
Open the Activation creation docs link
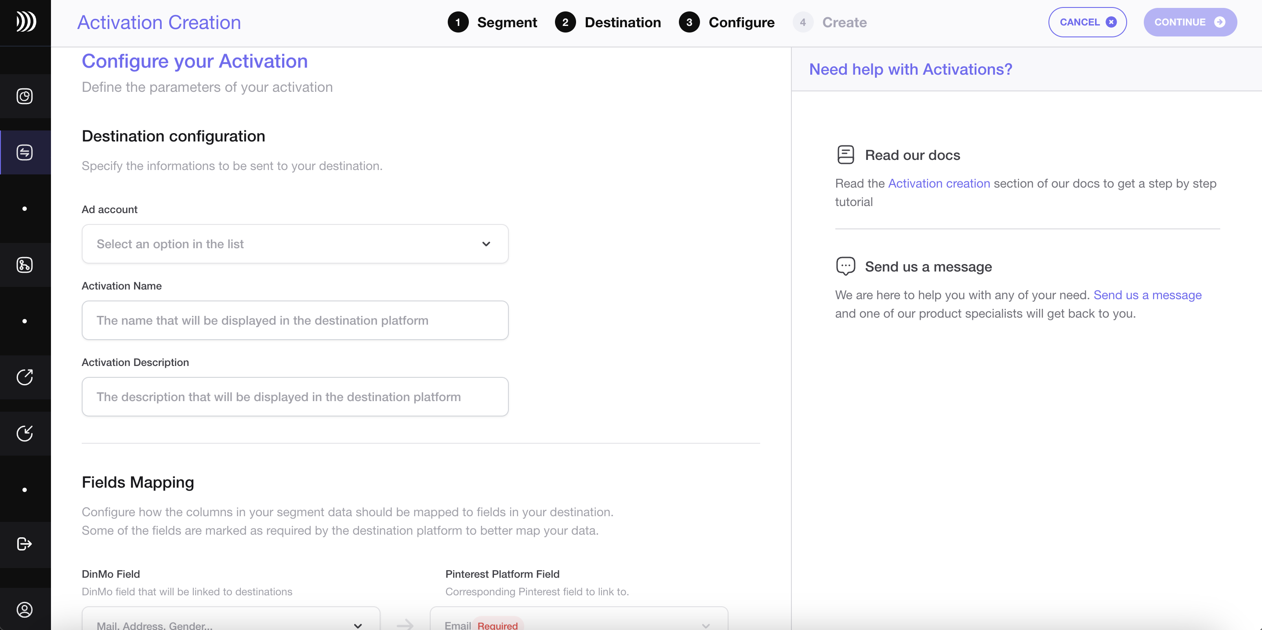(x=939, y=183)
